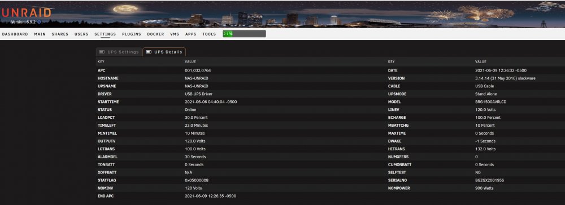The height and width of the screenshot is (205, 565).
Task: Click the USB Cable value
Action: [485, 86]
